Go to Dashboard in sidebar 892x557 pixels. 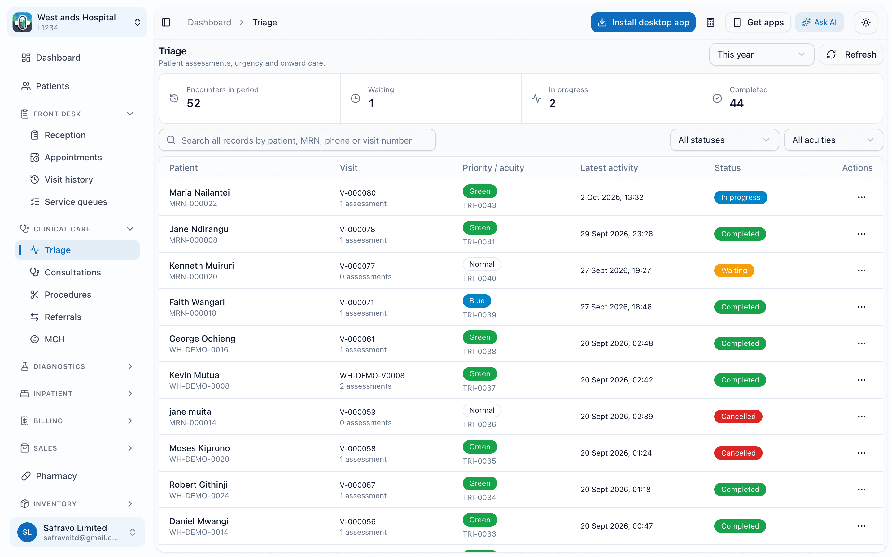click(77, 58)
